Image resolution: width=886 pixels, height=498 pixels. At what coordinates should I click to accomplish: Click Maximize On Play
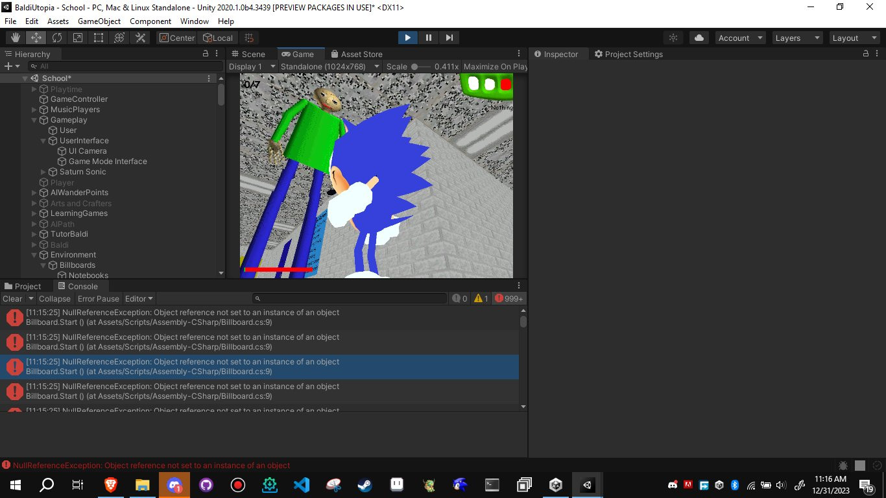click(x=496, y=66)
